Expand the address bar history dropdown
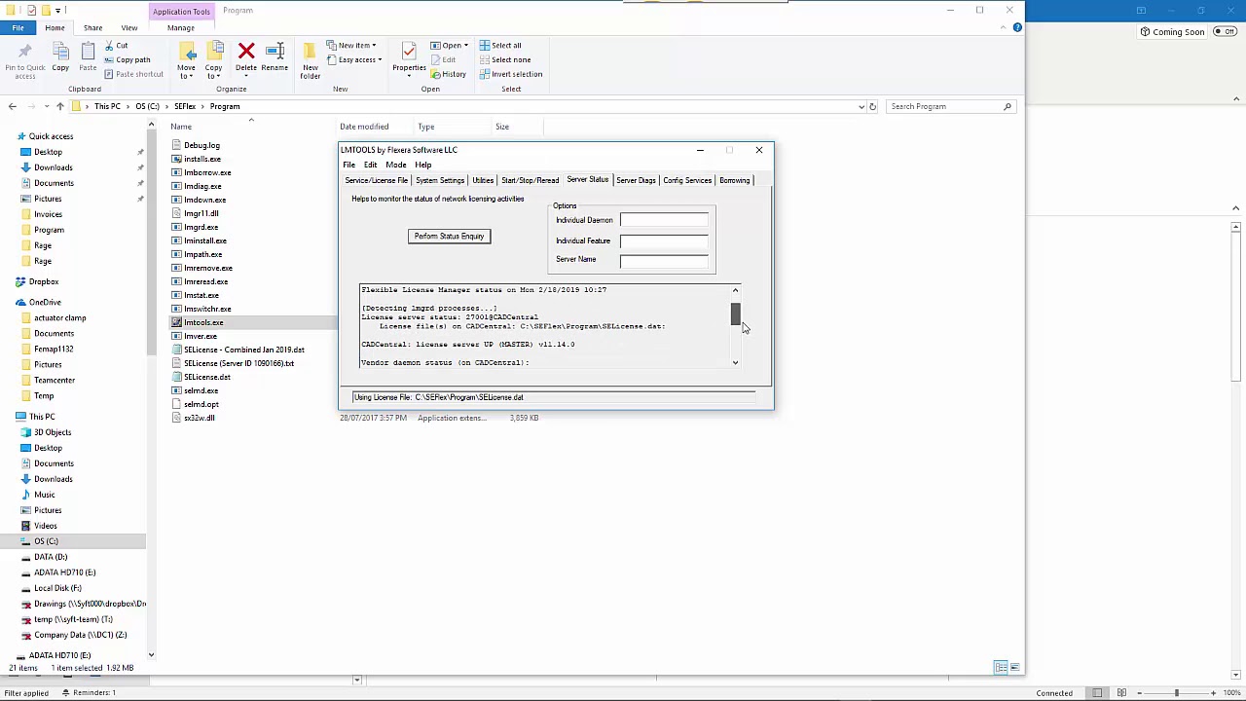The height and width of the screenshot is (701, 1246). (x=861, y=106)
